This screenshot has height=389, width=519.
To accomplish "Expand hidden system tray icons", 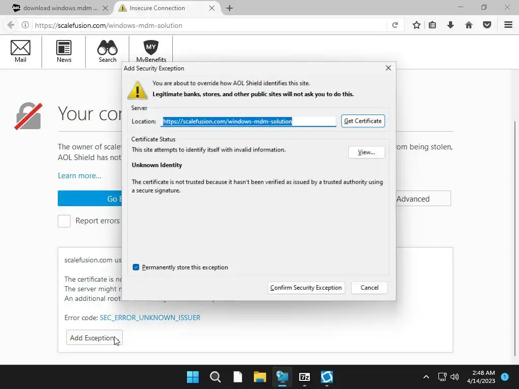I will click(x=426, y=377).
